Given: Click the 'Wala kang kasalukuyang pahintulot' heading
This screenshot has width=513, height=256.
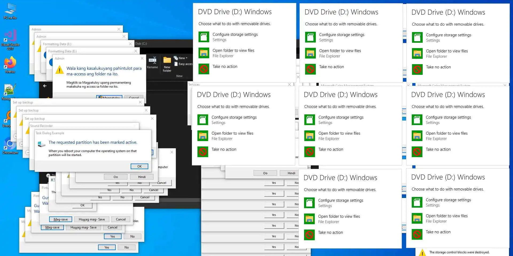Looking at the screenshot, I should (104, 71).
